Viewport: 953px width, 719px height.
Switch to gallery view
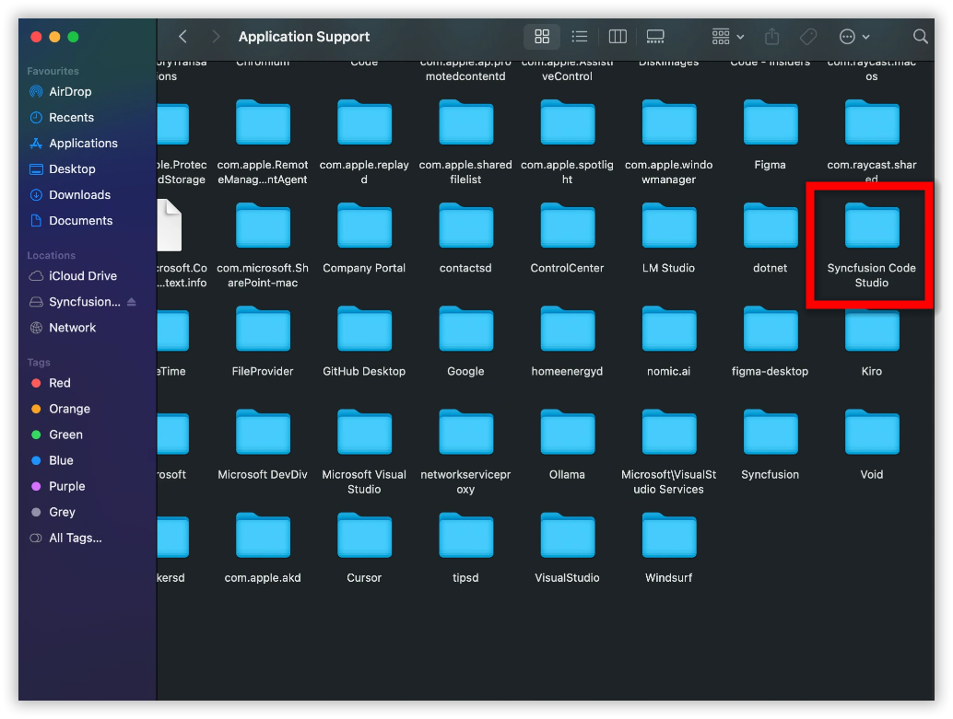click(655, 37)
